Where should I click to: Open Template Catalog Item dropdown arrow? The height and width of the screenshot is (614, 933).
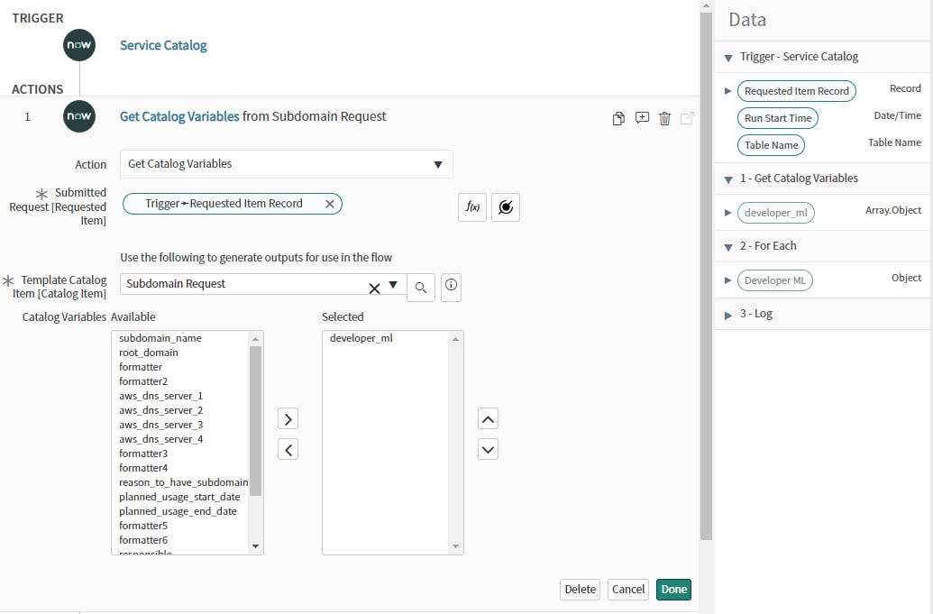click(x=393, y=285)
